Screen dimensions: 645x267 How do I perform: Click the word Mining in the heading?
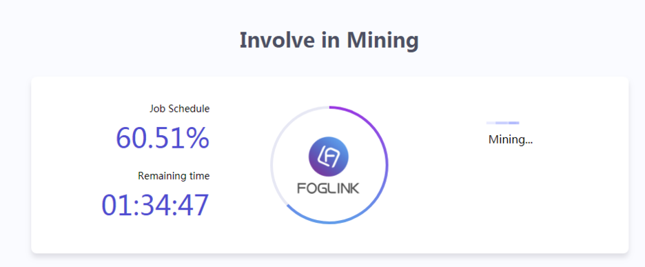pos(383,41)
